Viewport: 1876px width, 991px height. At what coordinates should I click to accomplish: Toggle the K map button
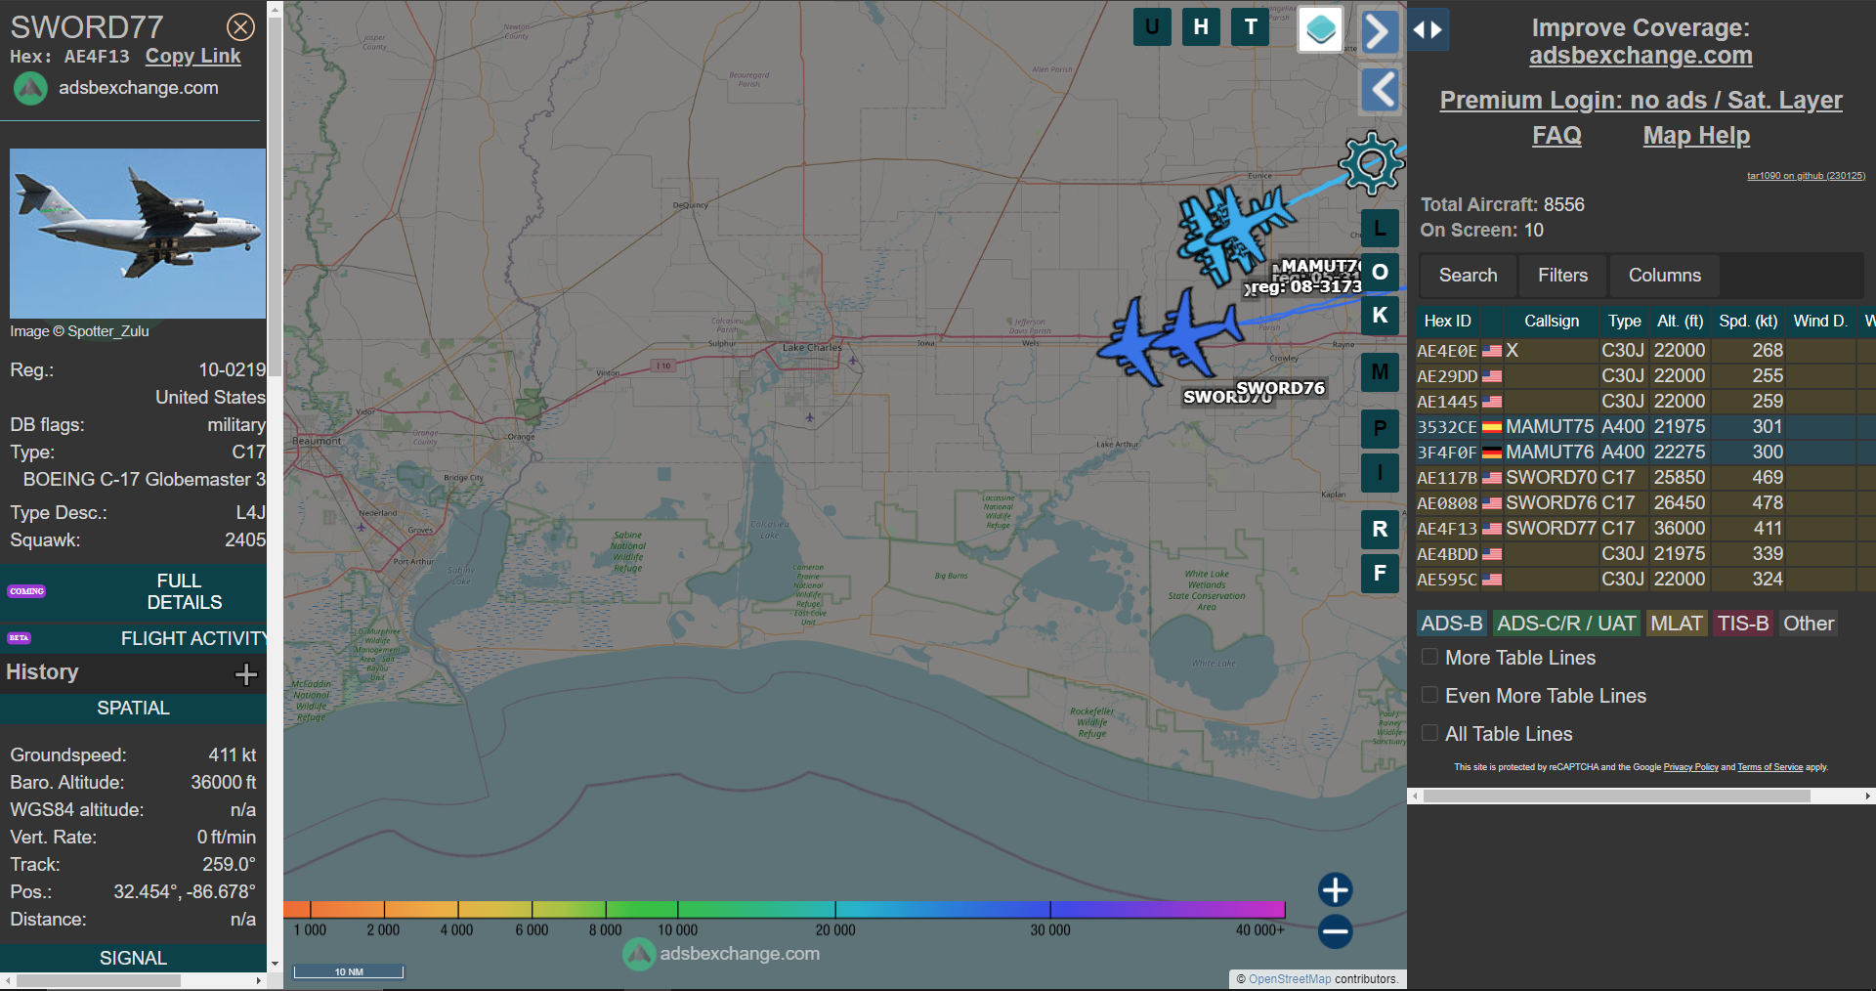pos(1380,316)
